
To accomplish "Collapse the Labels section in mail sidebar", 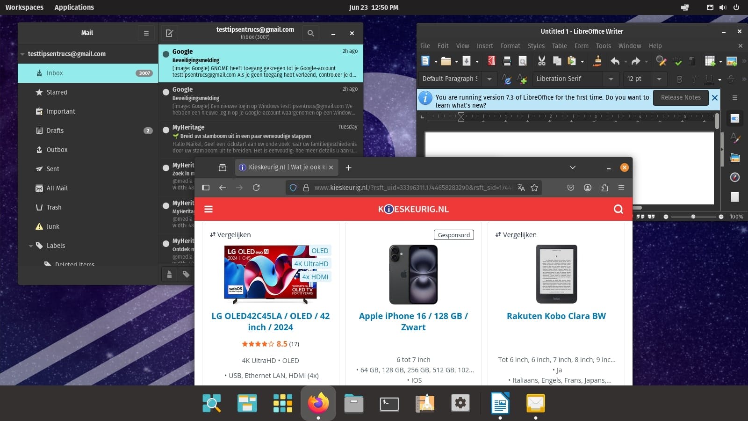I will click(31, 246).
